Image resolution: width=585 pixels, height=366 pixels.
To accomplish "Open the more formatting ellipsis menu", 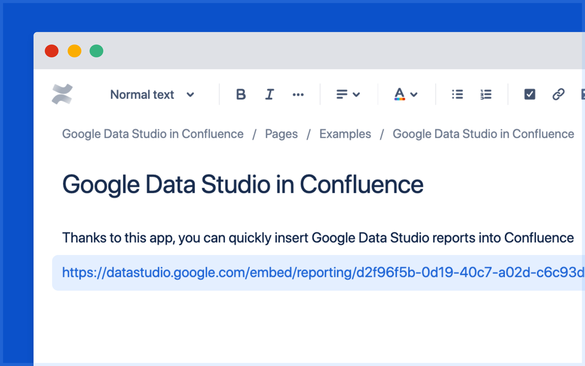I will (298, 95).
